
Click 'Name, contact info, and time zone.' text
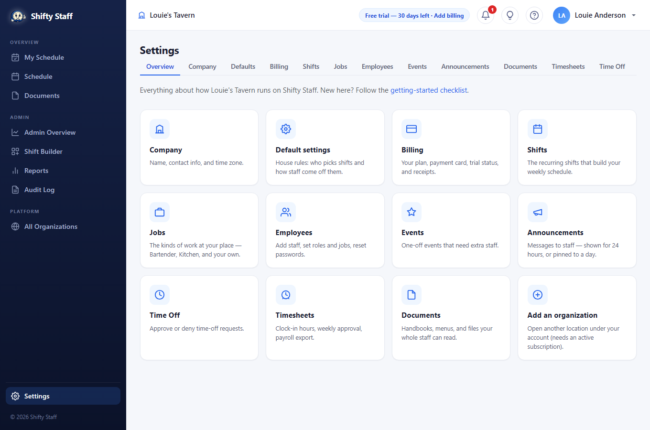pos(196,163)
